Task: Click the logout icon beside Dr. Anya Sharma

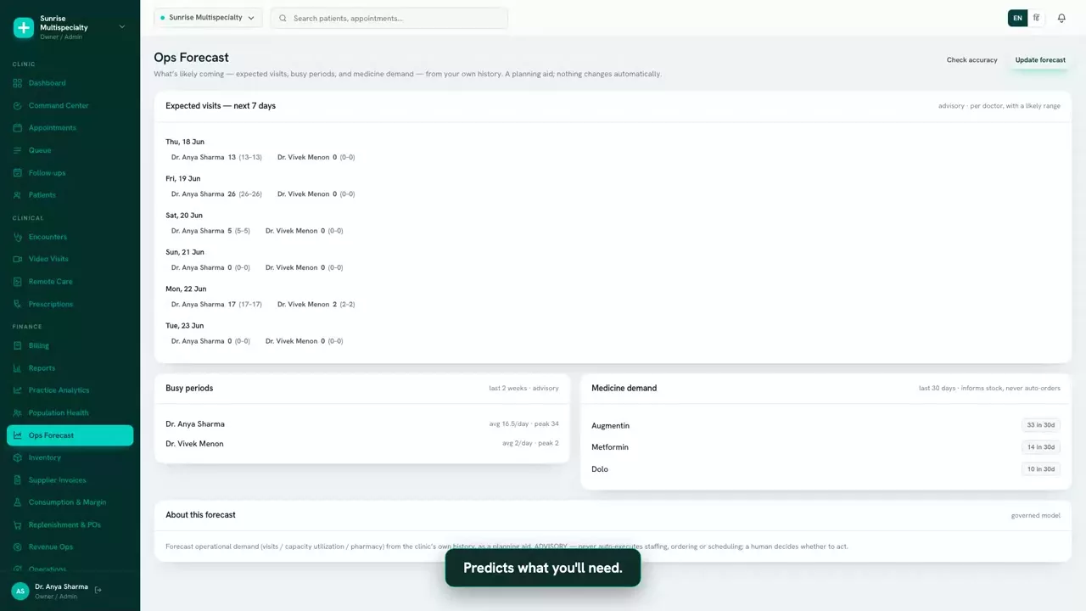Action: point(98,590)
